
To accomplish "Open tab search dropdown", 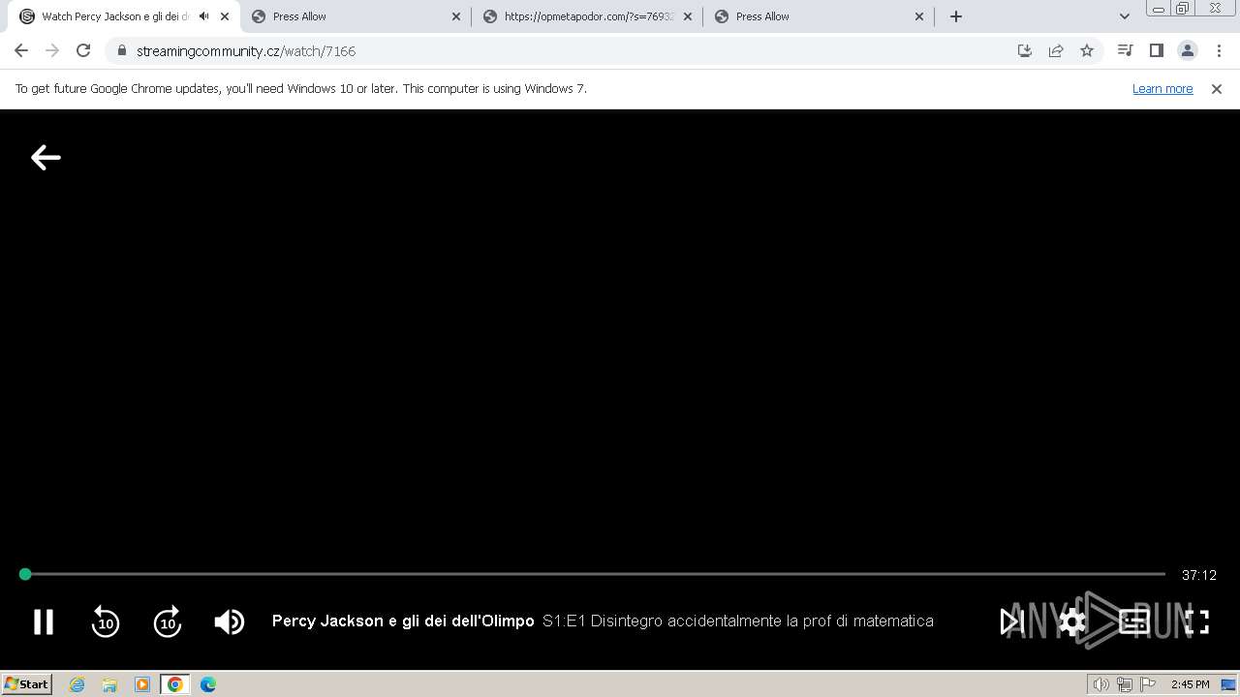I will pyautogui.click(x=1124, y=16).
